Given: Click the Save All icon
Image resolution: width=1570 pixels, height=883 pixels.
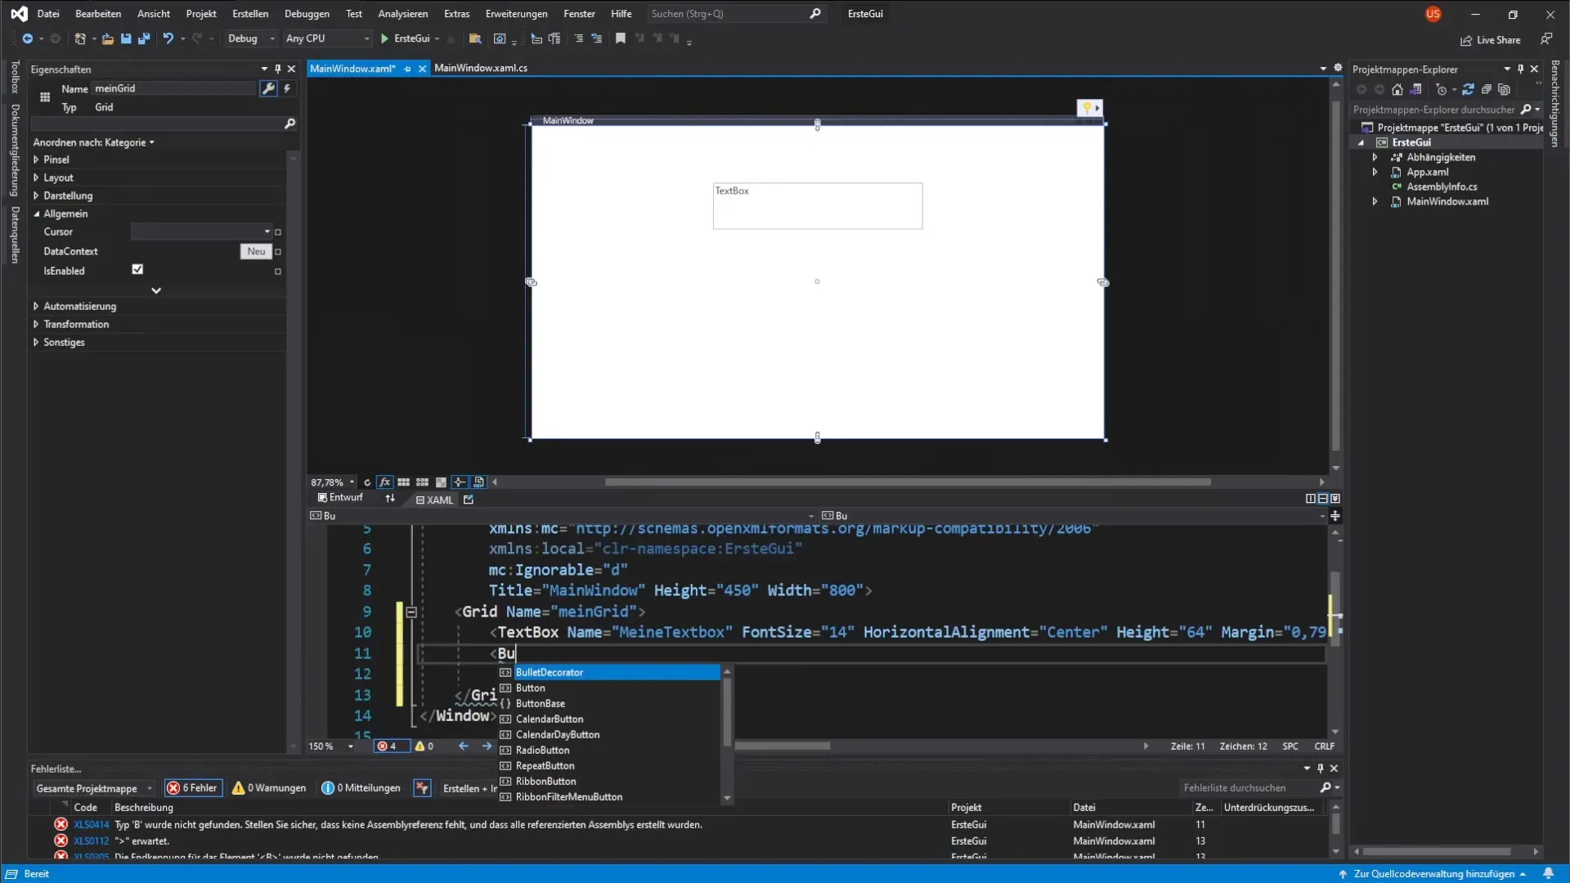Looking at the screenshot, I should (144, 38).
